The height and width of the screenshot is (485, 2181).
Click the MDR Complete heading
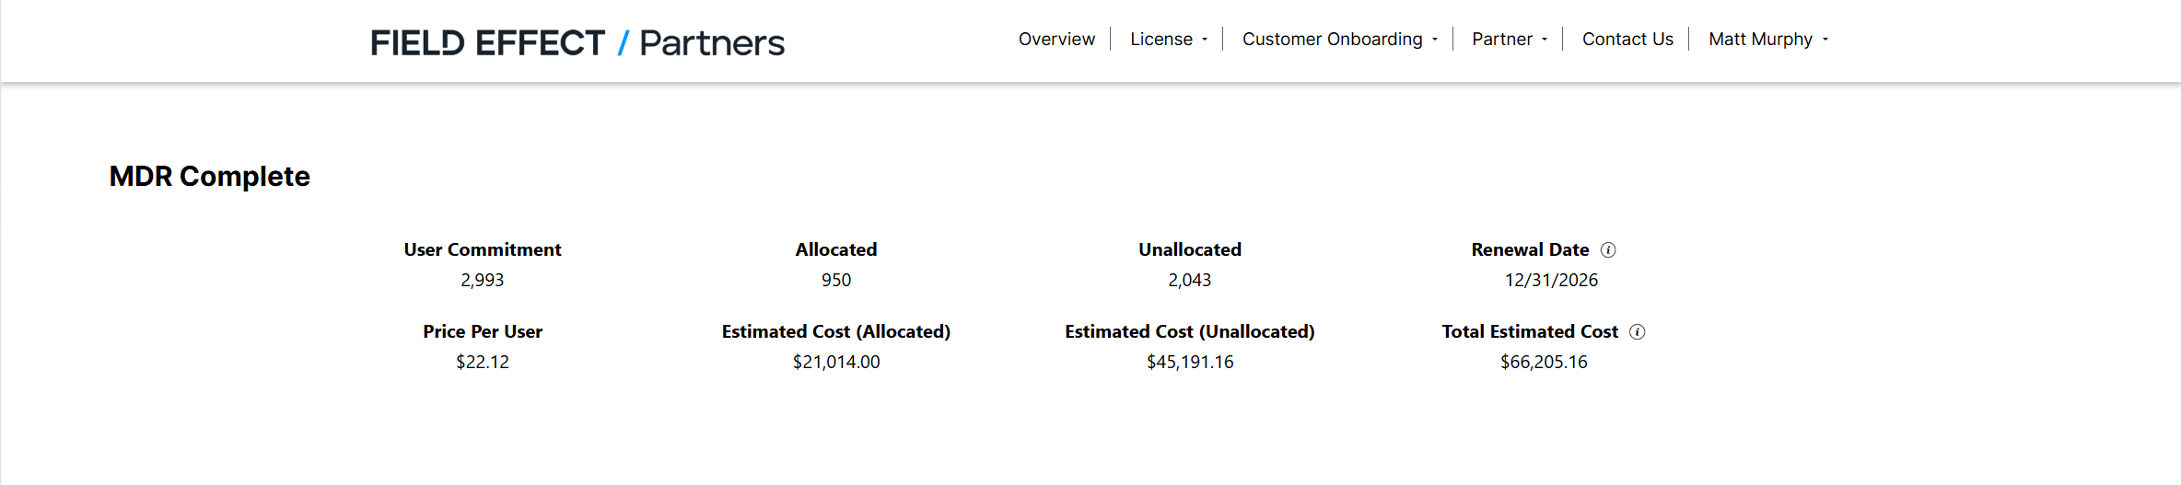pos(209,176)
